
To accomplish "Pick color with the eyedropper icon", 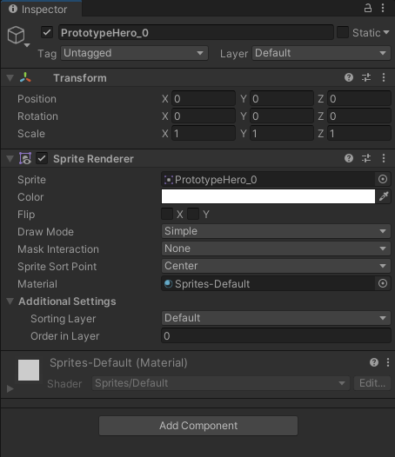I will 384,196.
